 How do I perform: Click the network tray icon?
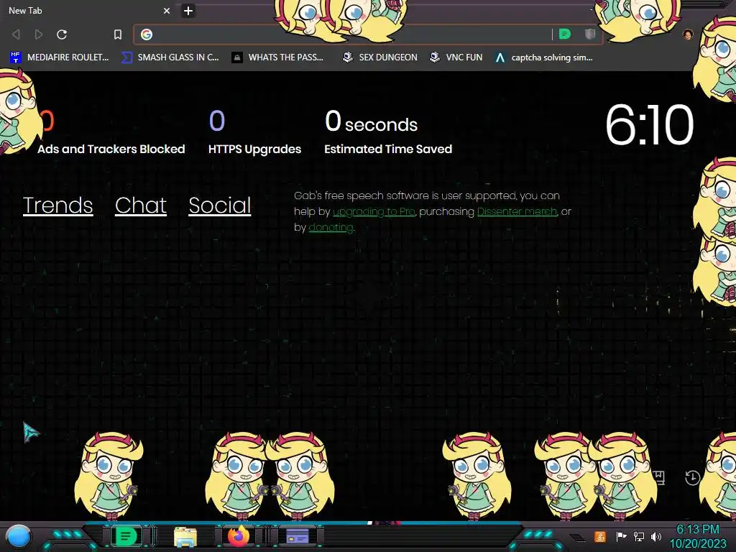639,536
